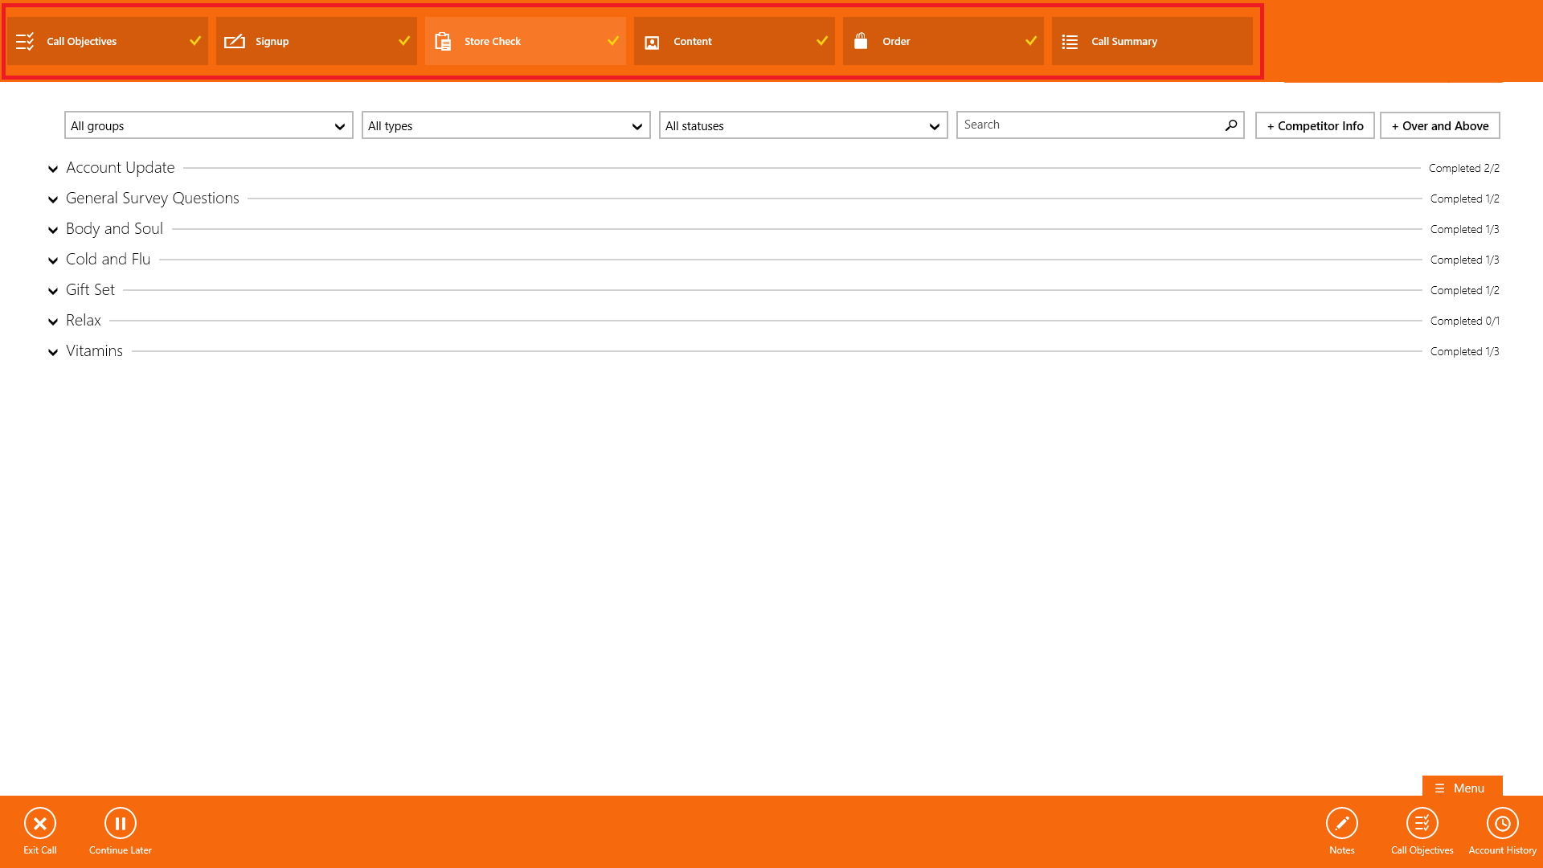Click the Order shopping bag icon
This screenshot has height=868, width=1543.
[861, 41]
